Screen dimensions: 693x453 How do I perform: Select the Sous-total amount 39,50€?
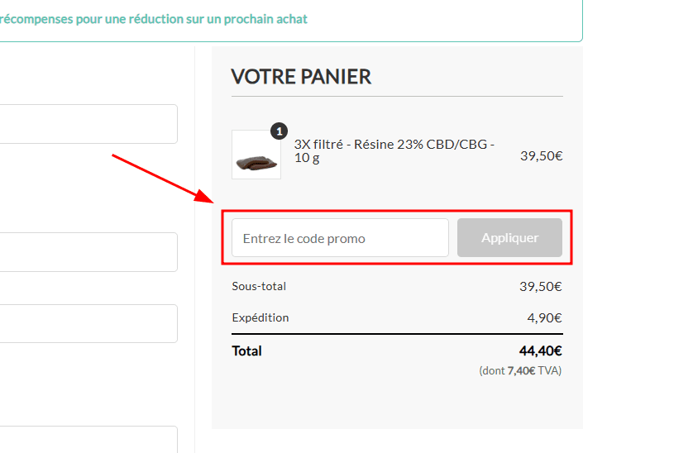541,287
